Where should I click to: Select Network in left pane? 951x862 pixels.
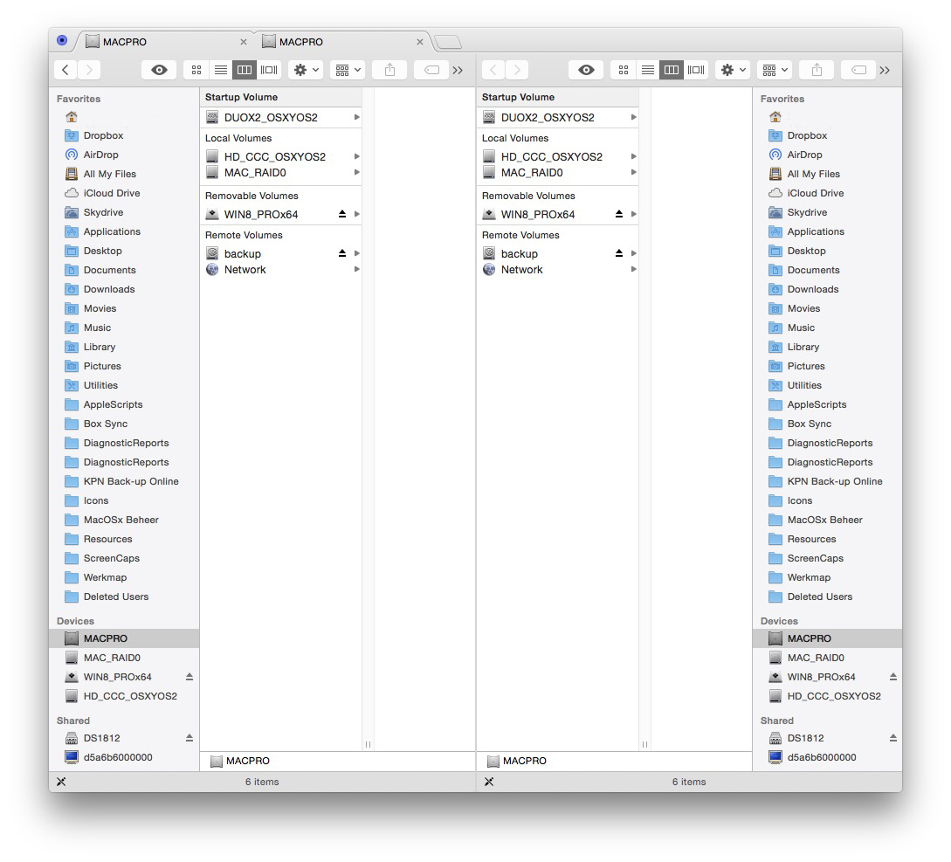280,269
